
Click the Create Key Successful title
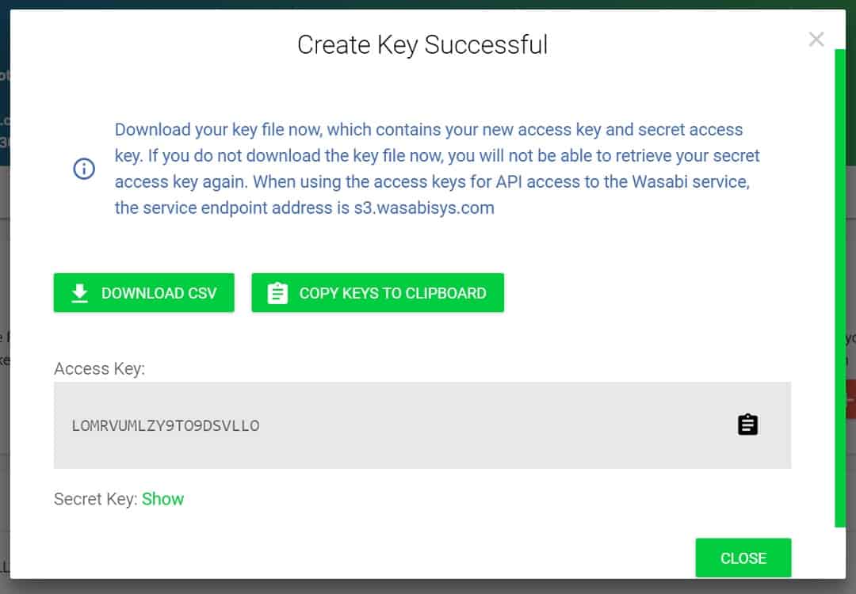(x=422, y=45)
